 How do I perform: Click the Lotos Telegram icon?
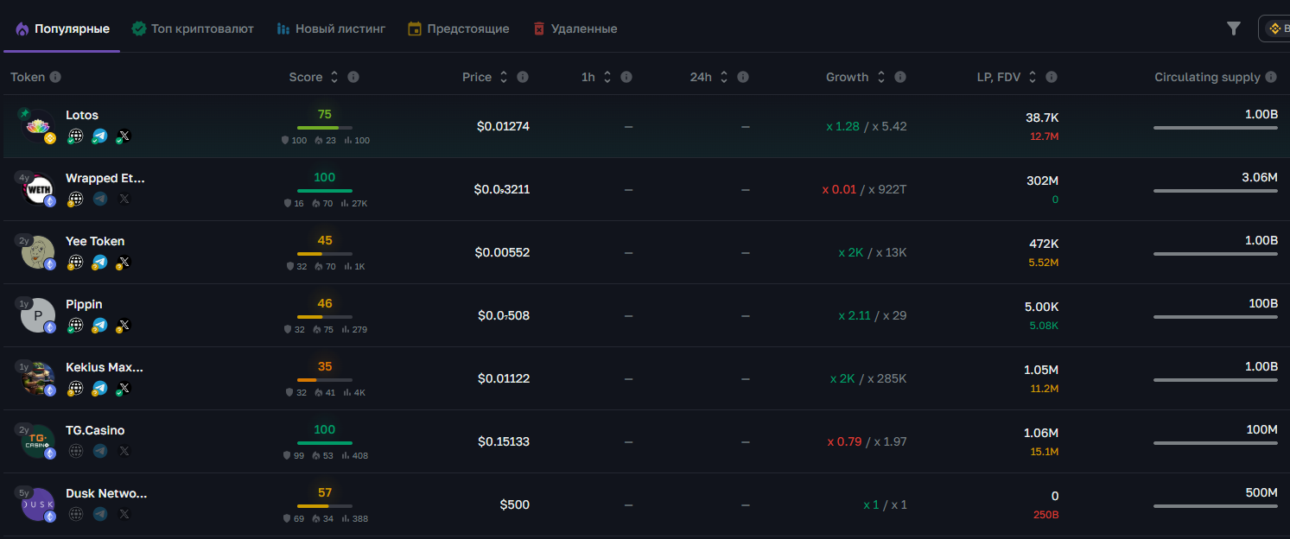point(100,136)
